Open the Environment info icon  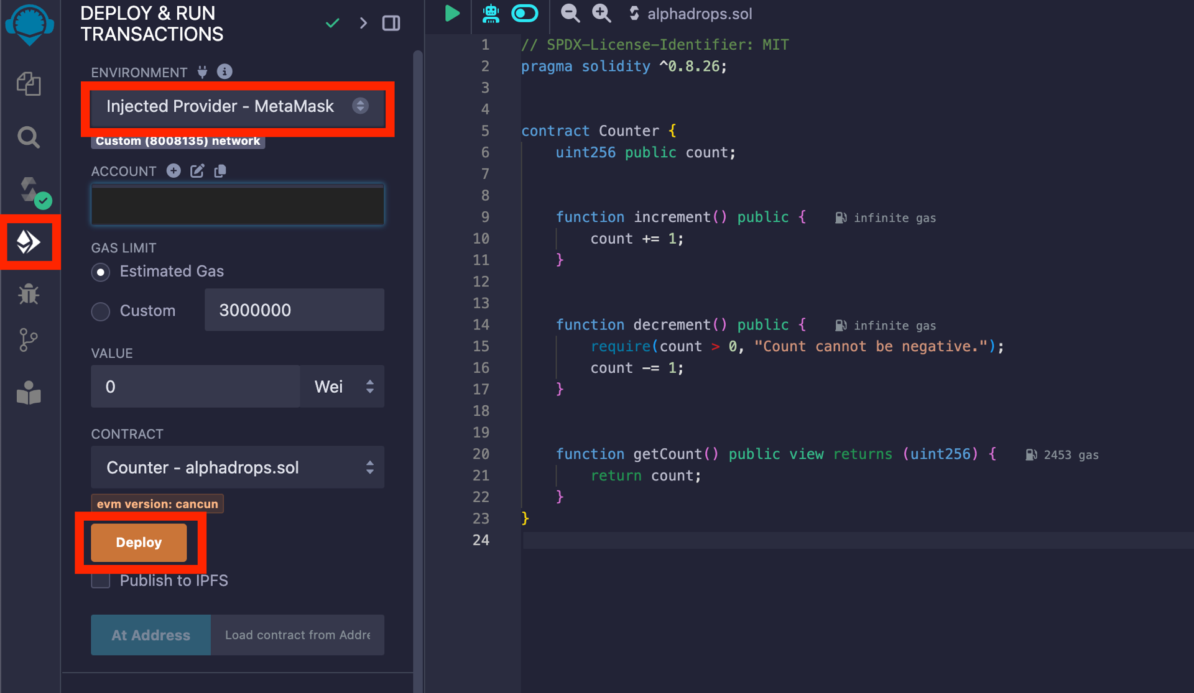click(x=224, y=71)
